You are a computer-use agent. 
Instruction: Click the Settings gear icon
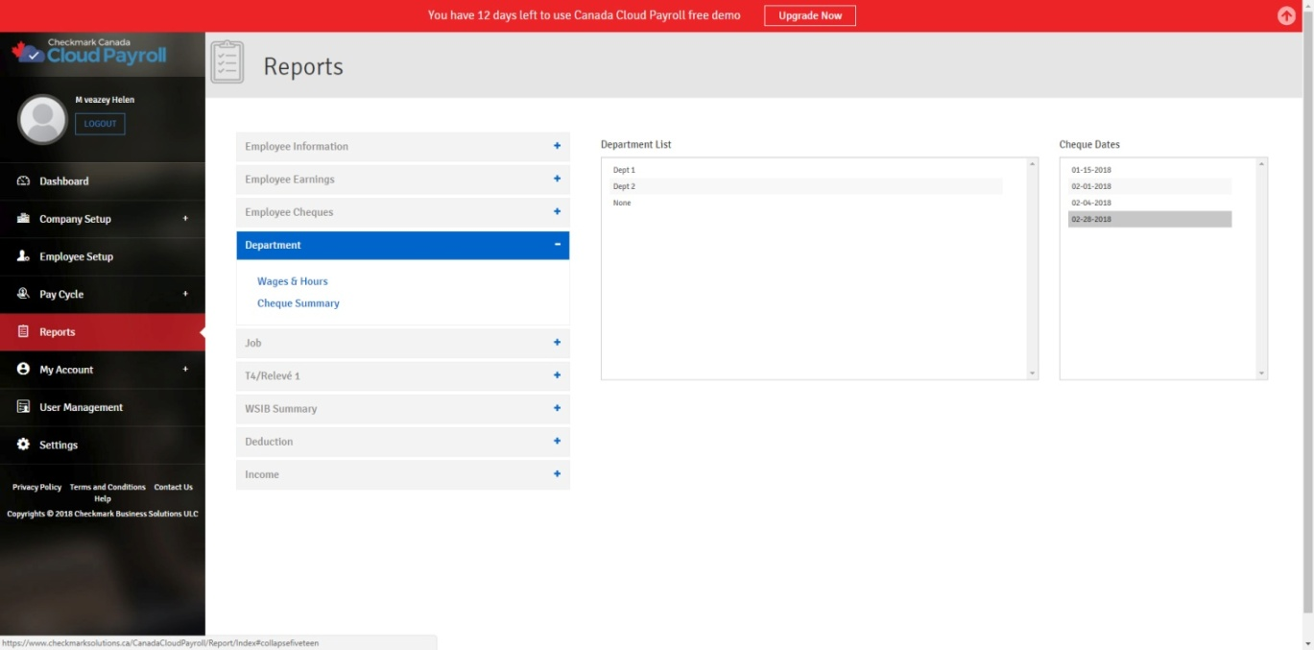[x=24, y=445]
